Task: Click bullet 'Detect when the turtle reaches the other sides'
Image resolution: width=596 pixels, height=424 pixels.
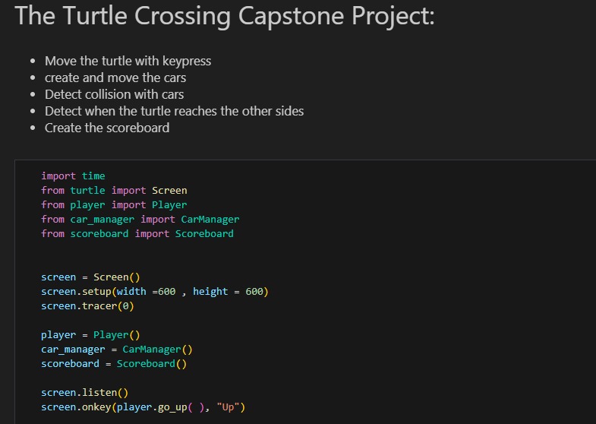Action: click(x=174, y=112)
